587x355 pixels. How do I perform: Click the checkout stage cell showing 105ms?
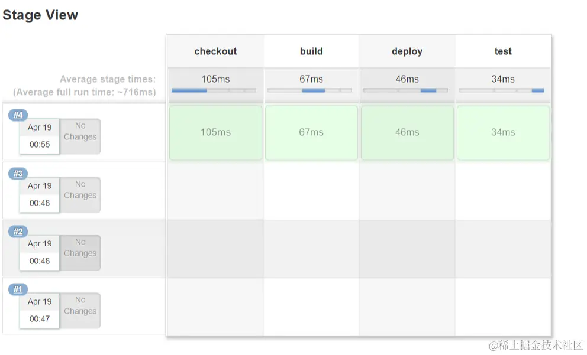tap(215, 133)
